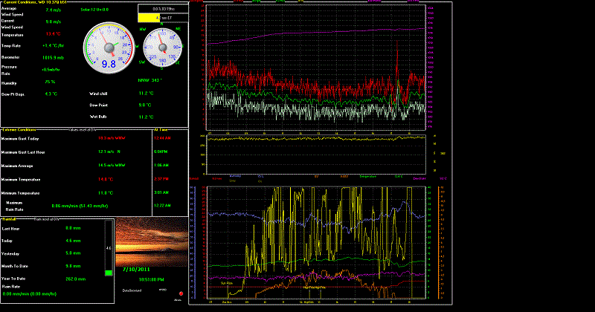Click the Rainfall panel header
This screenshot has height=312, width=595.
click(11, 218)
